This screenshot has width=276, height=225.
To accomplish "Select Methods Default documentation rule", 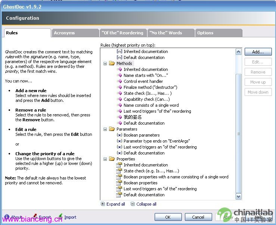I will (144, 123).
